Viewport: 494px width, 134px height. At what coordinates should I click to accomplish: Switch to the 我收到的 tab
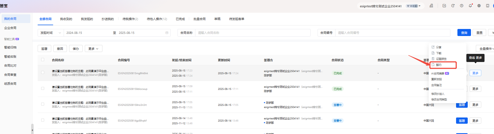pyautogui.click(x=66, y=19)
